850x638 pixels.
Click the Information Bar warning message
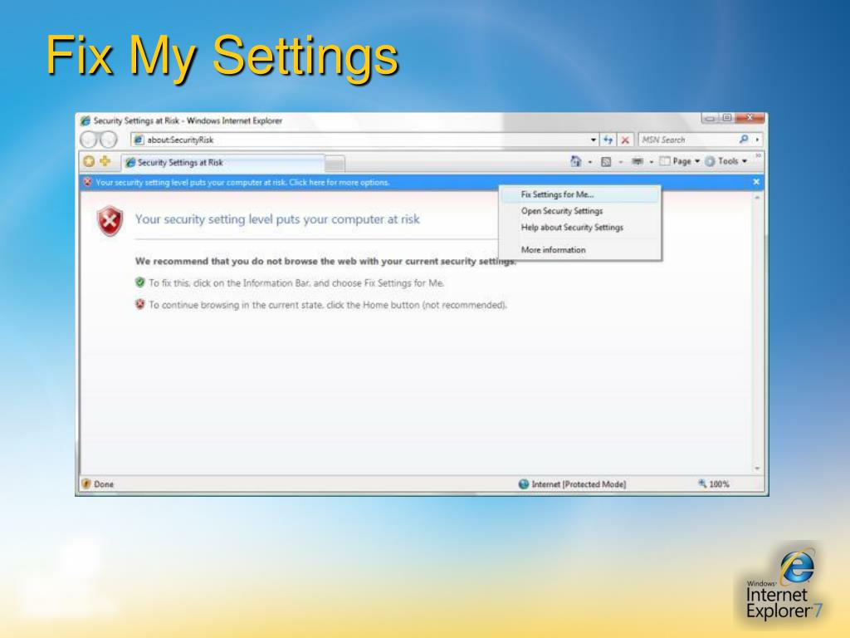242,182
